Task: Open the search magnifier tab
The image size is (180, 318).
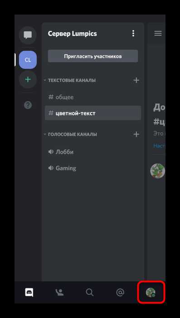Action: coord(90,293)
